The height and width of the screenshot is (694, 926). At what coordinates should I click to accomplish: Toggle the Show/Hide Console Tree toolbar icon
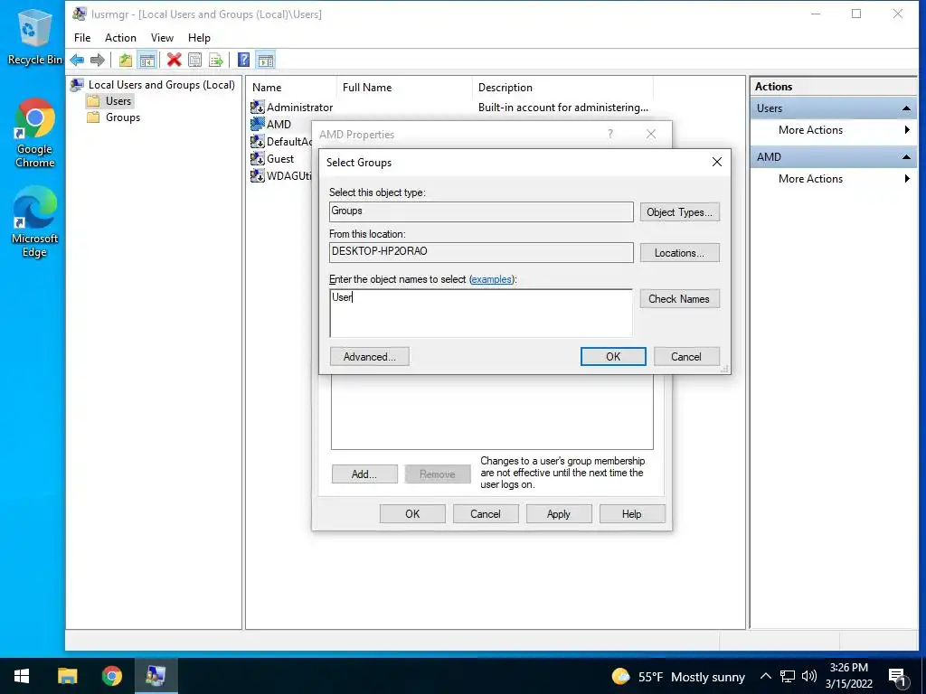click(x=146, y=60)
